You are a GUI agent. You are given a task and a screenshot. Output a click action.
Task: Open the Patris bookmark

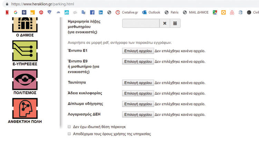point(171,12)
